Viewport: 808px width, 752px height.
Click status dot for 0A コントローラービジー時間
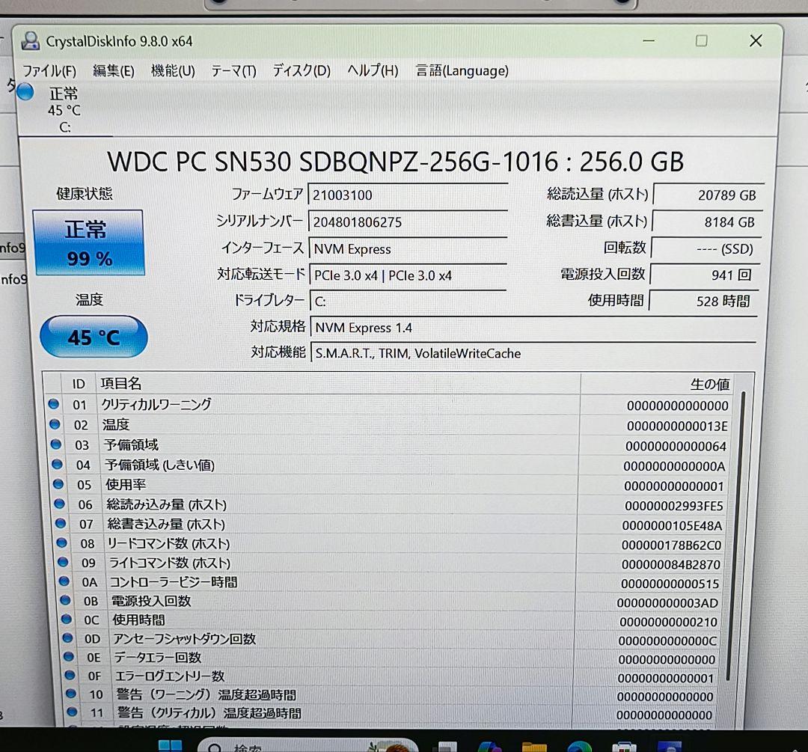click(x=64, y=581)
